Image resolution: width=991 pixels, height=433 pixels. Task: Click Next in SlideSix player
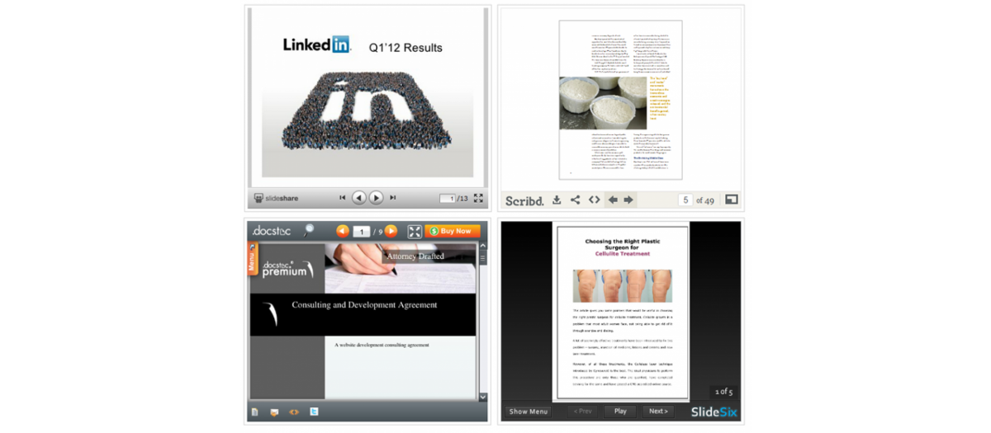(658, 412)
